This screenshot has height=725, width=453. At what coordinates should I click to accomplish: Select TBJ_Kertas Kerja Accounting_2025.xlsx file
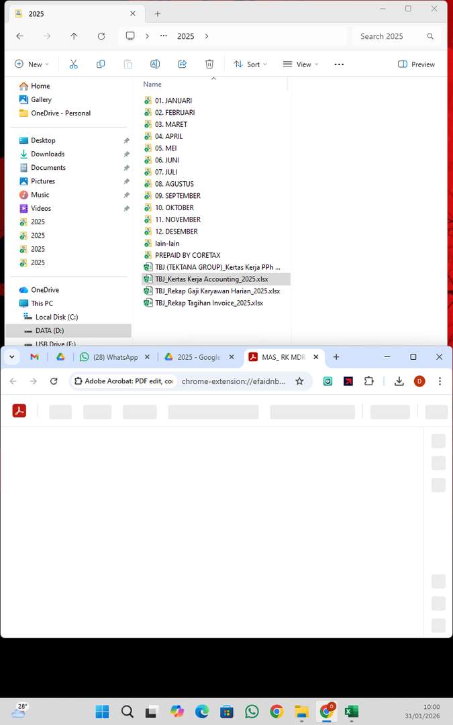click(x=216, y=279)
